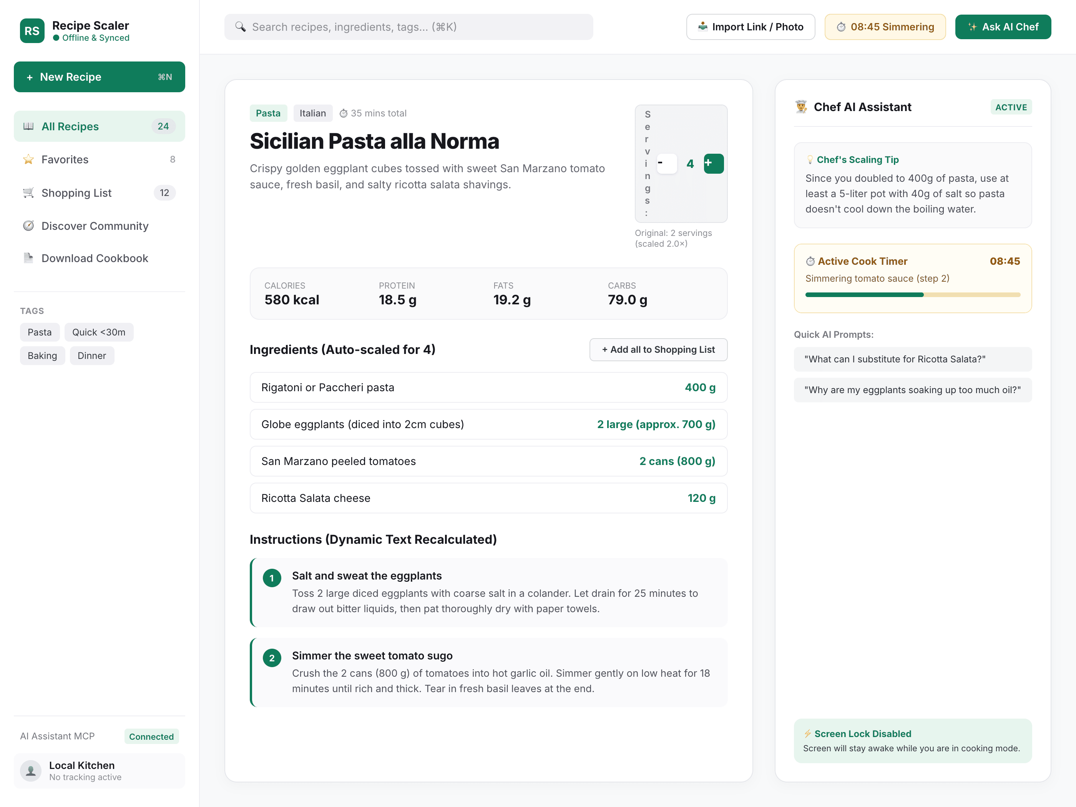The image size is (1076, 807).
Task: Click the clock icon next to 35 mins total
Action: tap(344, 113)
